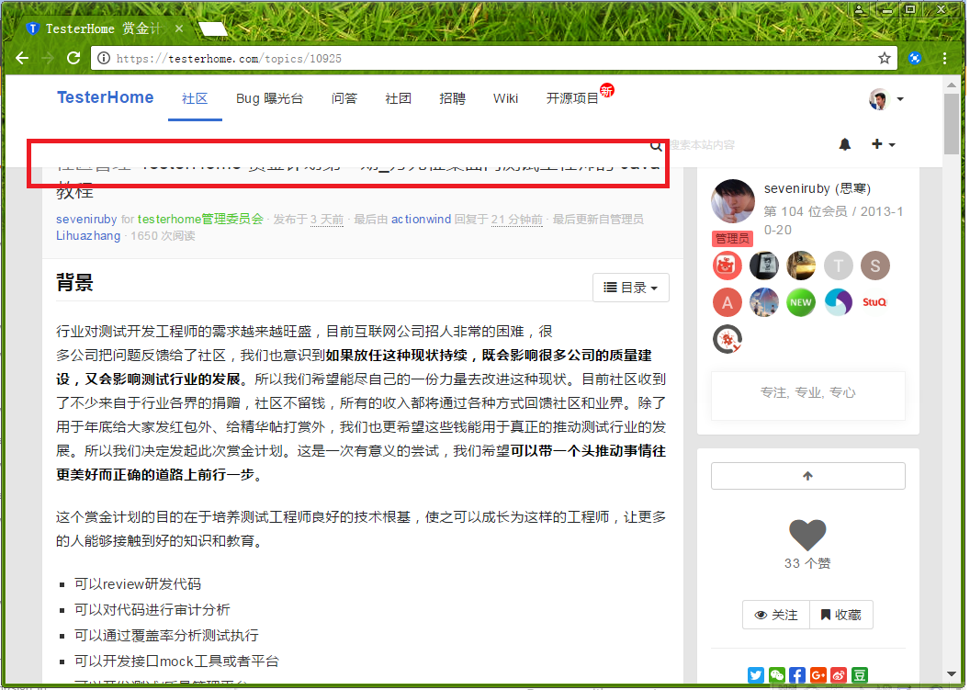
Task: Share the topic on Facebook
Action: 796,675
